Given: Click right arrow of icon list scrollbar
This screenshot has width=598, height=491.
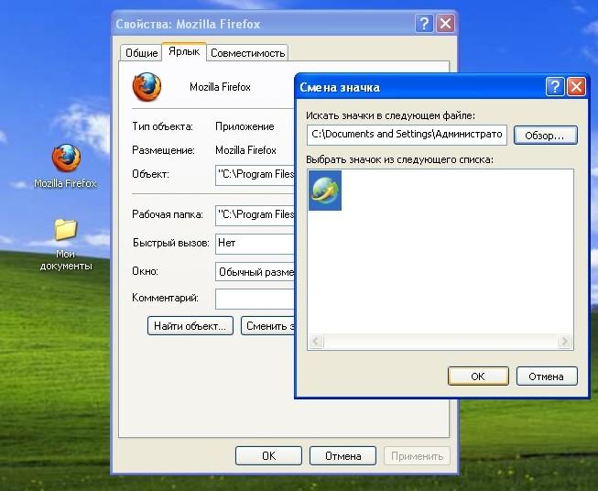Looking at the screenshot, I should 564,341.
